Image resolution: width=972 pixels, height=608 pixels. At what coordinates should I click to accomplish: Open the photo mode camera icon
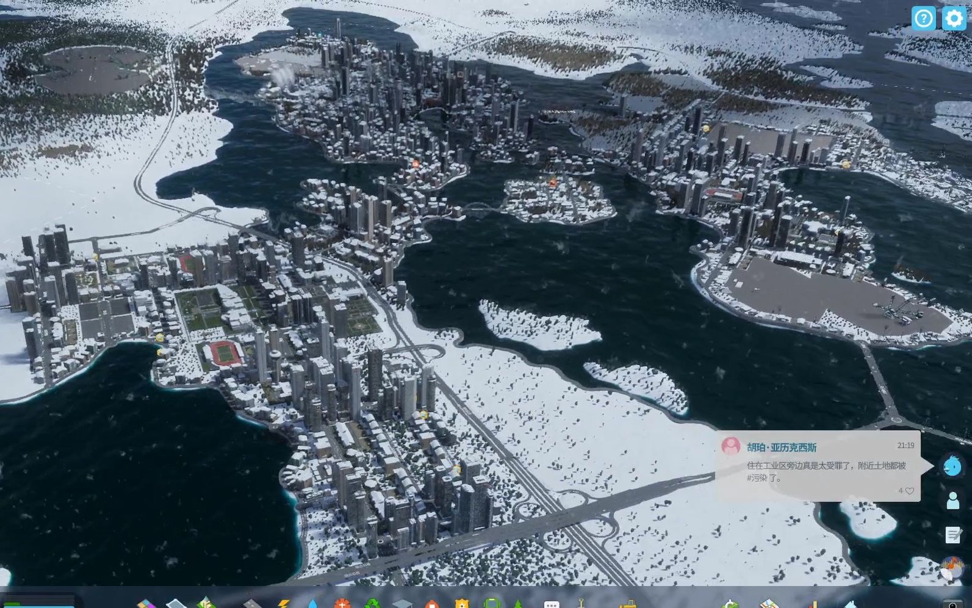(x=952, y=604)
